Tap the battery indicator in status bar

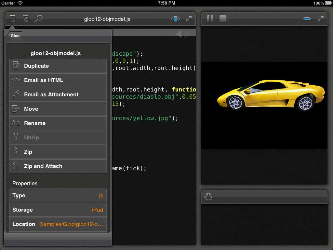click(328, 3)
